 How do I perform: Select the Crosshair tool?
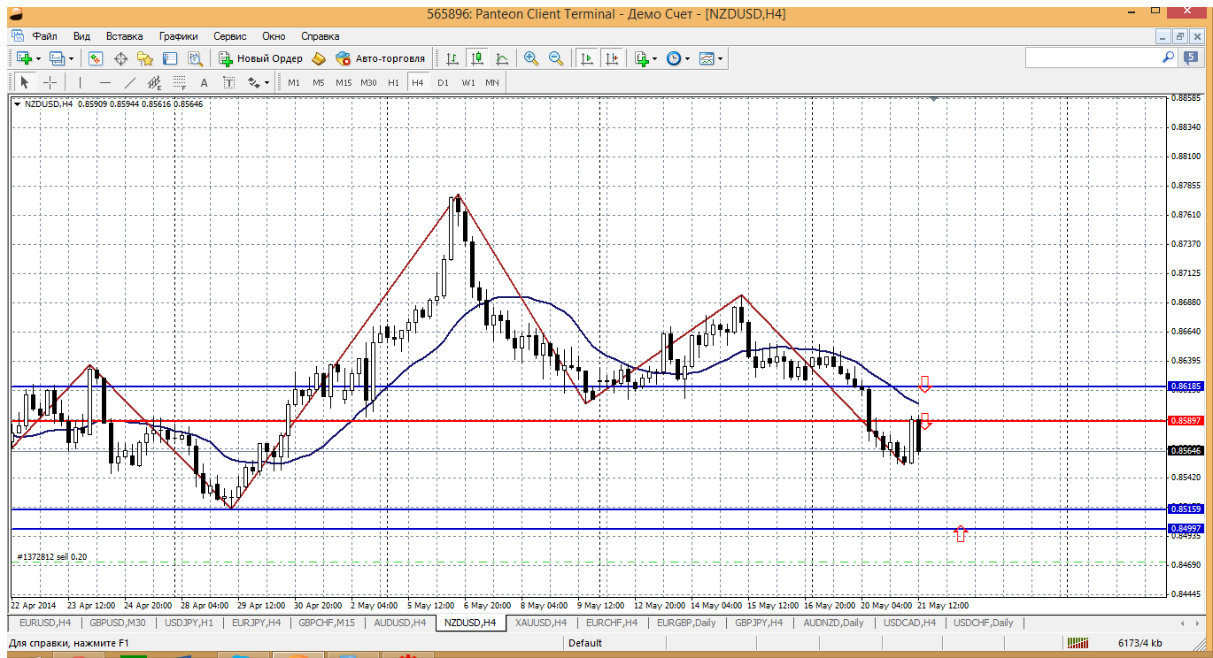click(x=50, y=82)
